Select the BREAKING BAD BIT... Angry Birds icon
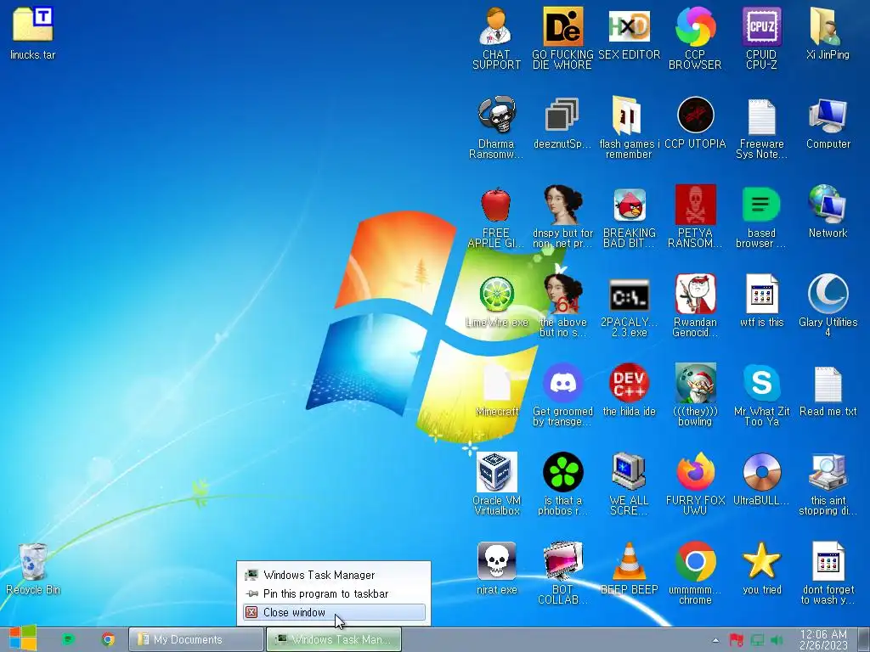This screenshot has width=870, height=652. (629, 205)
